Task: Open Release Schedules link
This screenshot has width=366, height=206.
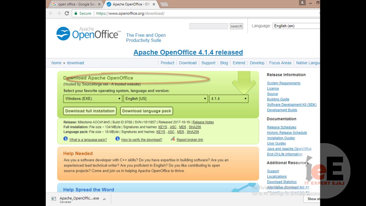Action: pyautogui.click(x=282, y=127)
